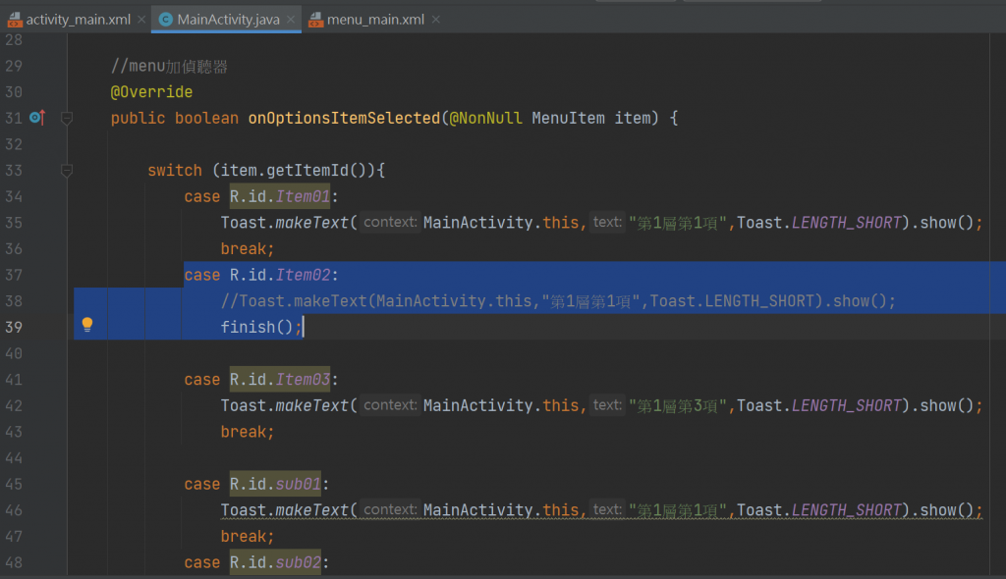Screen dimensions: 1006x579
Task: Collapse the onOptionsItemSelected method fold marker
Action: 66,118
